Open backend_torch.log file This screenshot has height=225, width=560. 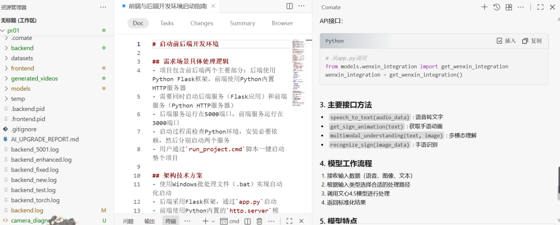click(57, 200)
